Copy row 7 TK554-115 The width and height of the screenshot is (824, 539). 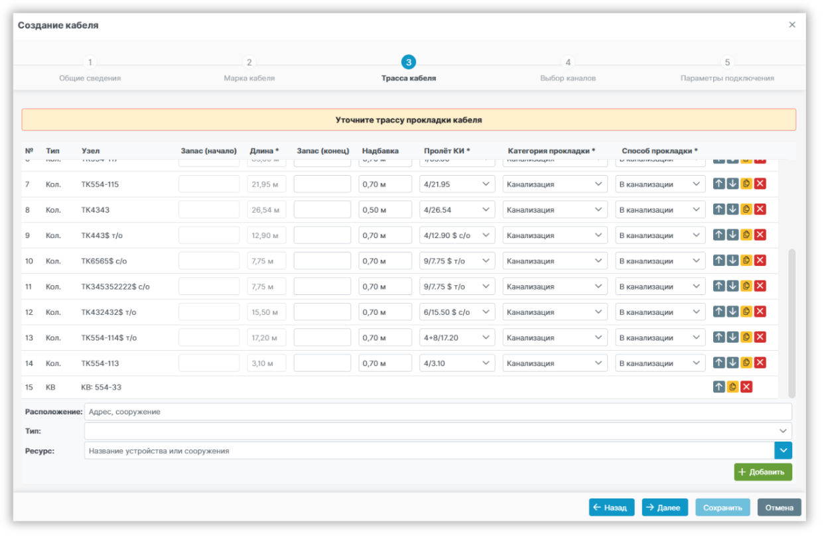pos(746,184)
